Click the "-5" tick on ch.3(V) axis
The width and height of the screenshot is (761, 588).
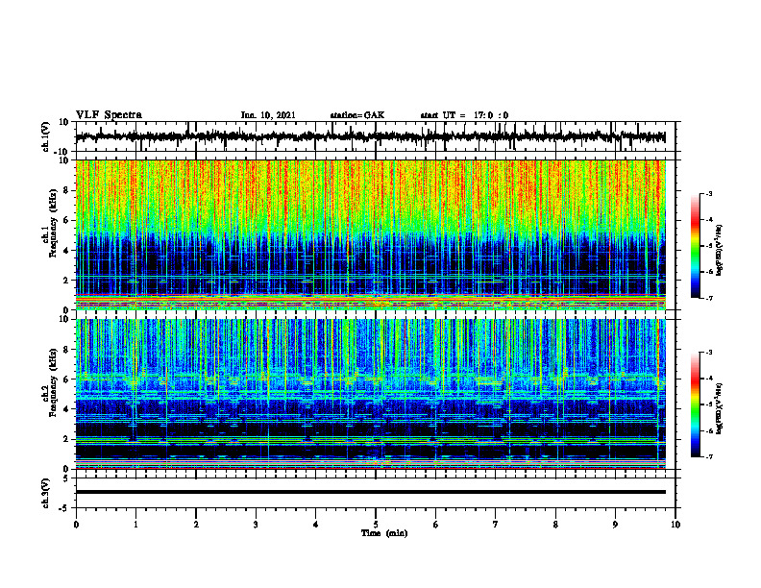point(65,508)
